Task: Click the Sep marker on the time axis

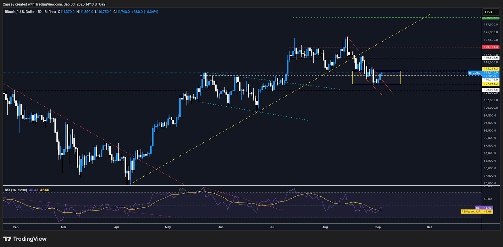Action: pyautogui.click(x=378, y=227)
